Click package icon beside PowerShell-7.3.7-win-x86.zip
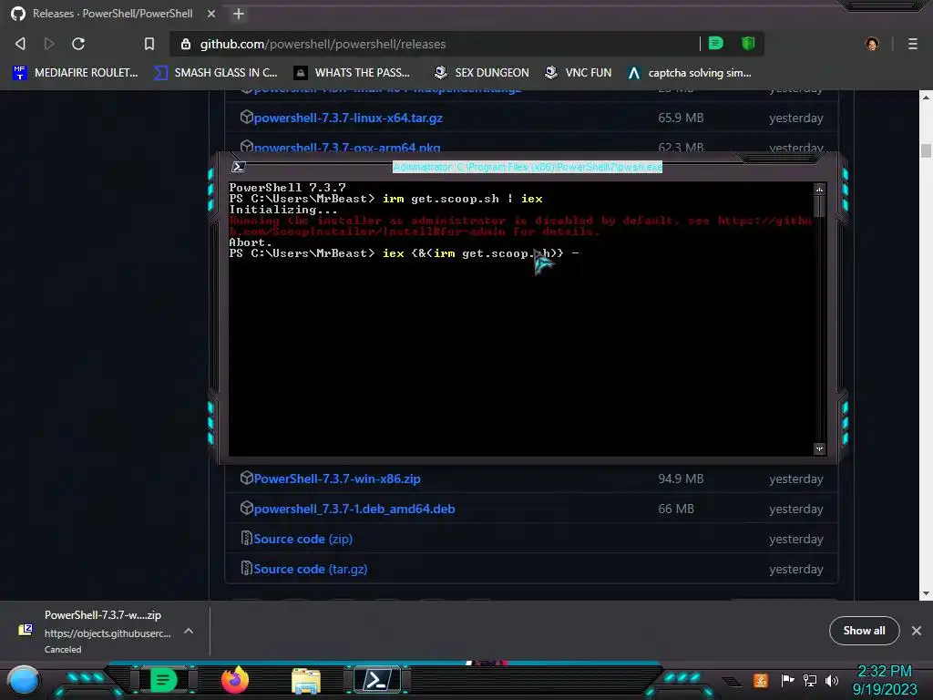This screenshot has height=700, width=933. coord(246,478)
